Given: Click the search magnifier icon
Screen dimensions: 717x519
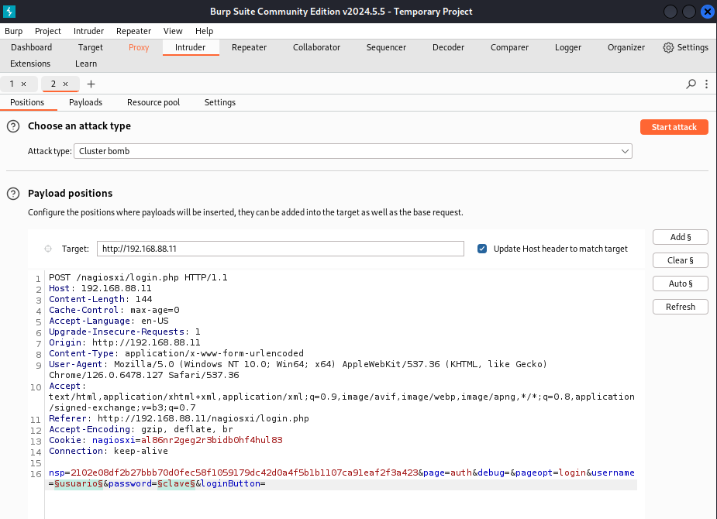Looking at the screenshot, I should click(691, 84).
